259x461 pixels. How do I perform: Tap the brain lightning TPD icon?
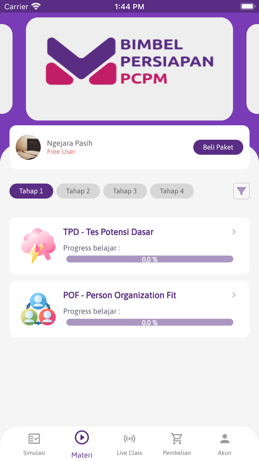[38, 246]
